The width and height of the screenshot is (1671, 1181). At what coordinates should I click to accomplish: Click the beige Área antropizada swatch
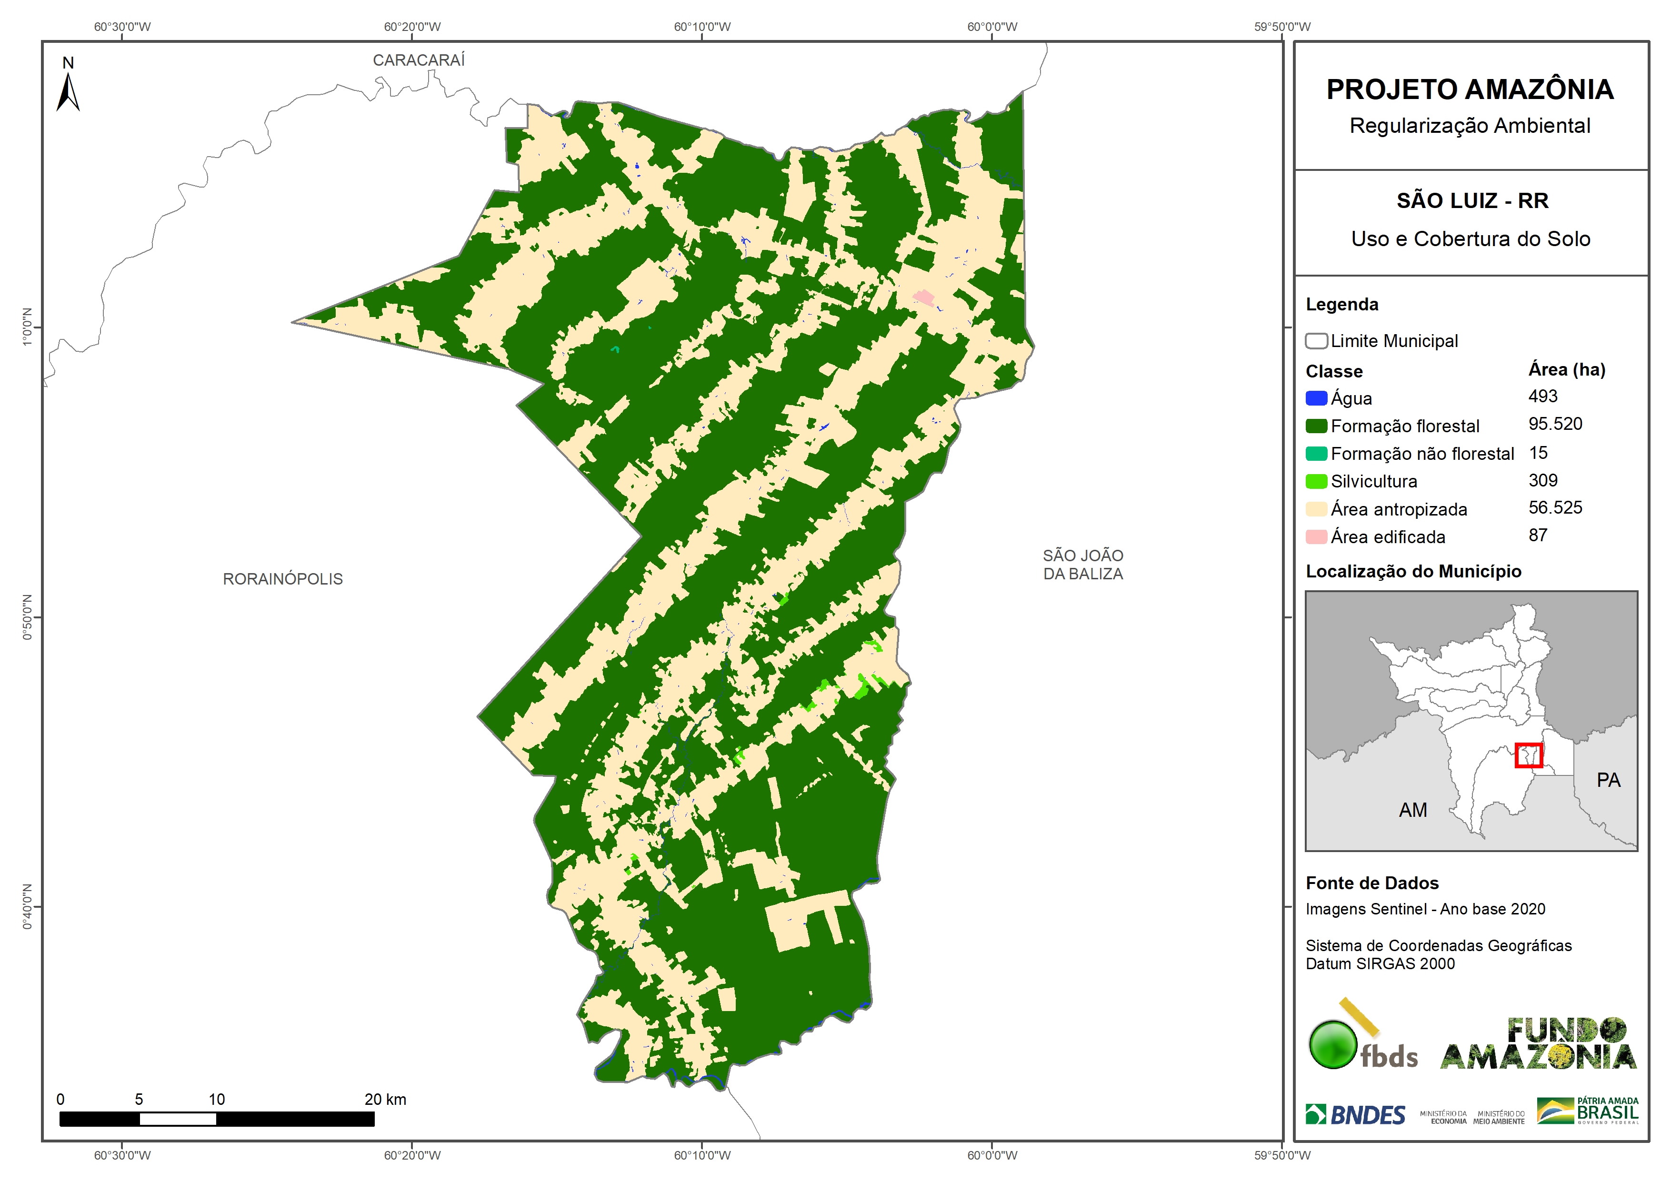[x=1316, y=509]
